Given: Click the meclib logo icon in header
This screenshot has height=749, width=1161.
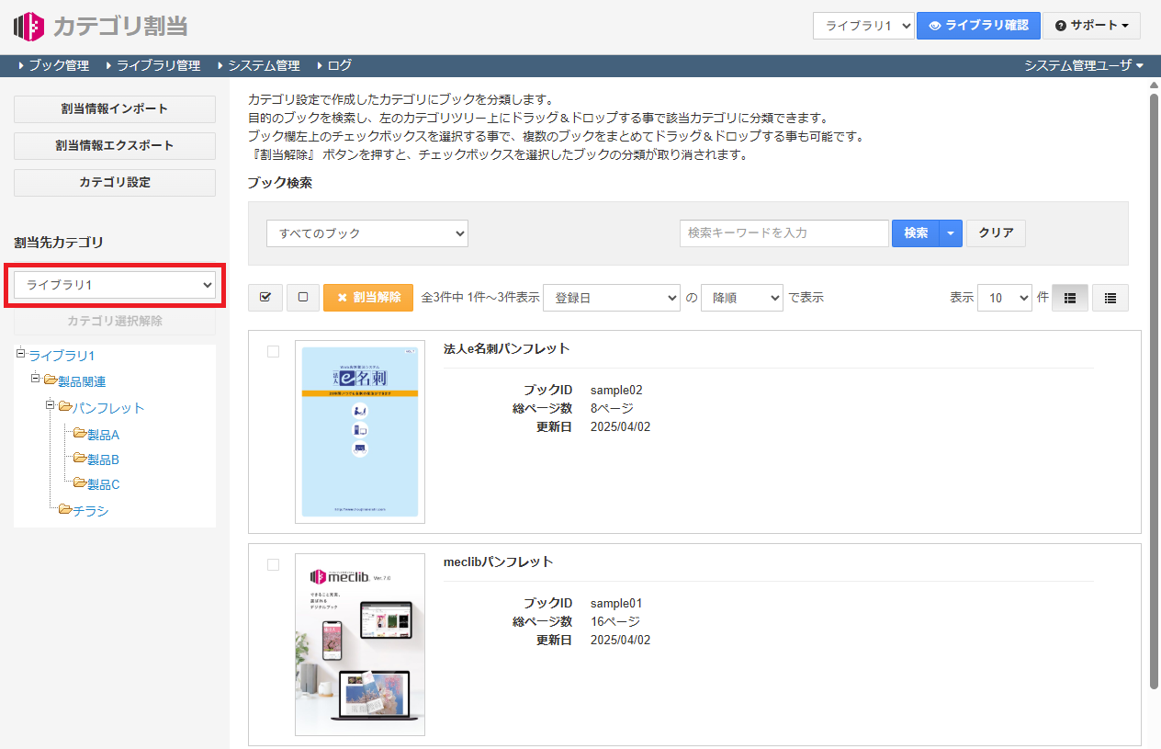Looking at the screenshot, I should click(x=28, y=26).
